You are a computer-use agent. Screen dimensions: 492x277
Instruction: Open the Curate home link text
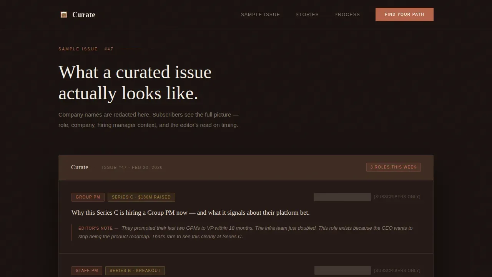coord(84,15)
